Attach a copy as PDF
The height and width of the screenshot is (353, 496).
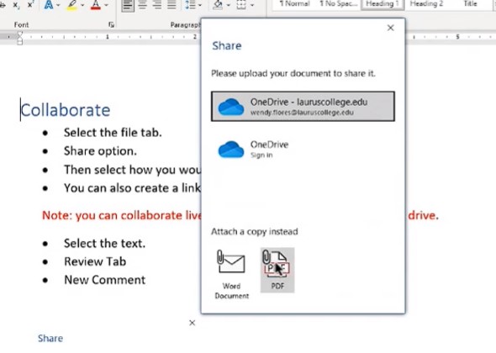tap(277, 270)
